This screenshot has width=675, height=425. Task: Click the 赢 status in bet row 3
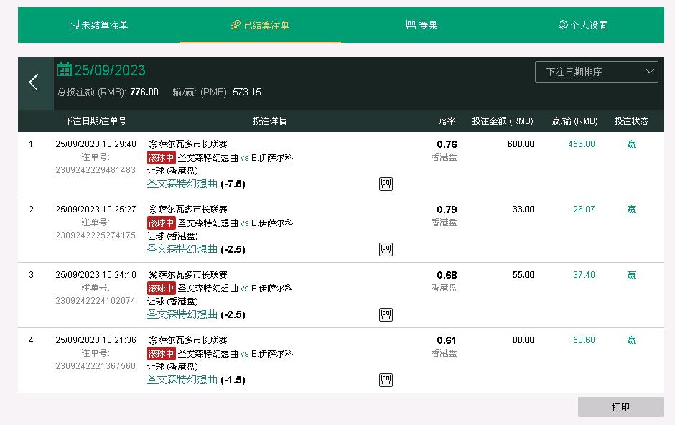631,275
